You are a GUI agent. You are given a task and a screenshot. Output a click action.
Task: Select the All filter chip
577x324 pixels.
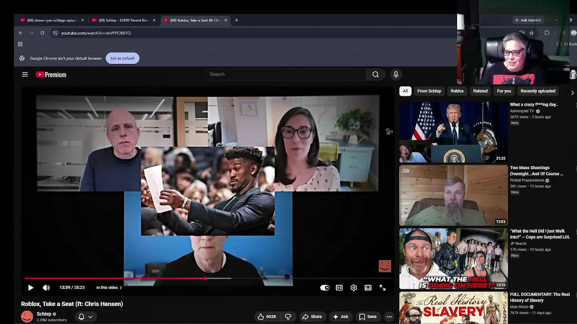405,91
